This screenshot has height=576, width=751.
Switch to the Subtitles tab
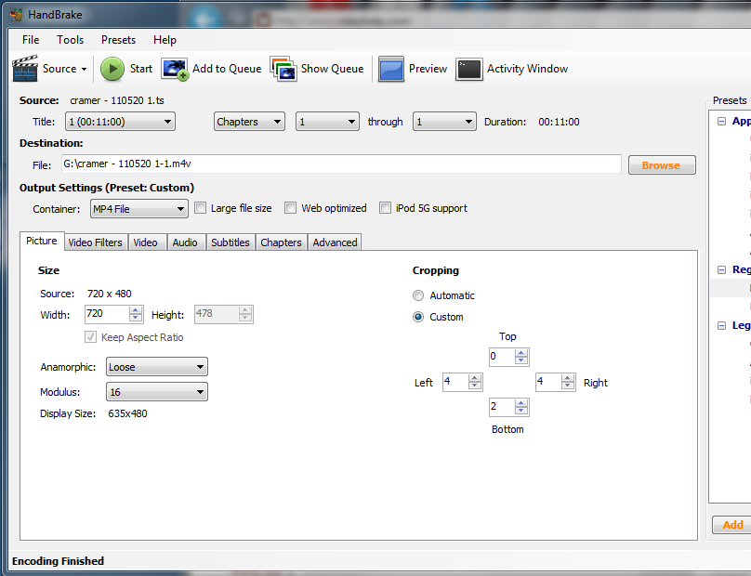(x=231, y=242)
